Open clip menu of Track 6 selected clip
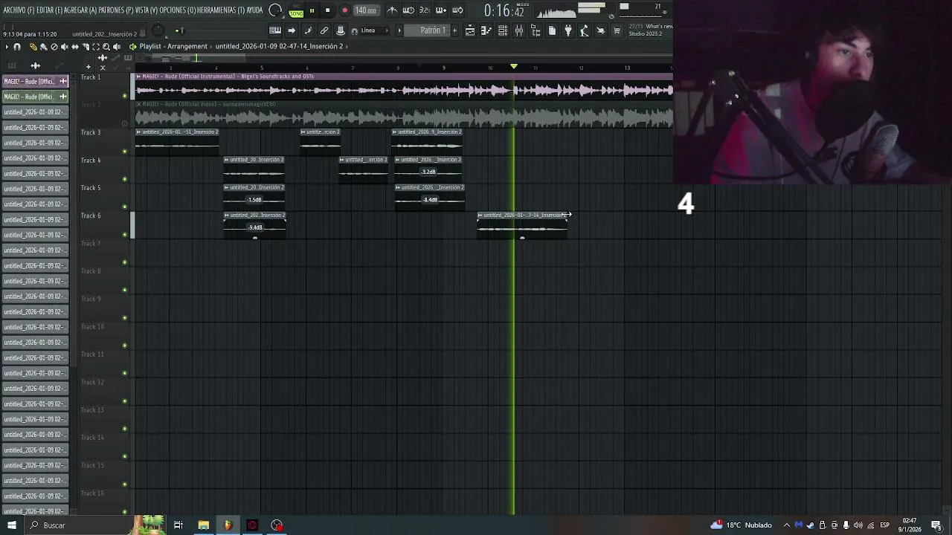The image size is (952, 535). pyautogui.click(x=480, y=215)
